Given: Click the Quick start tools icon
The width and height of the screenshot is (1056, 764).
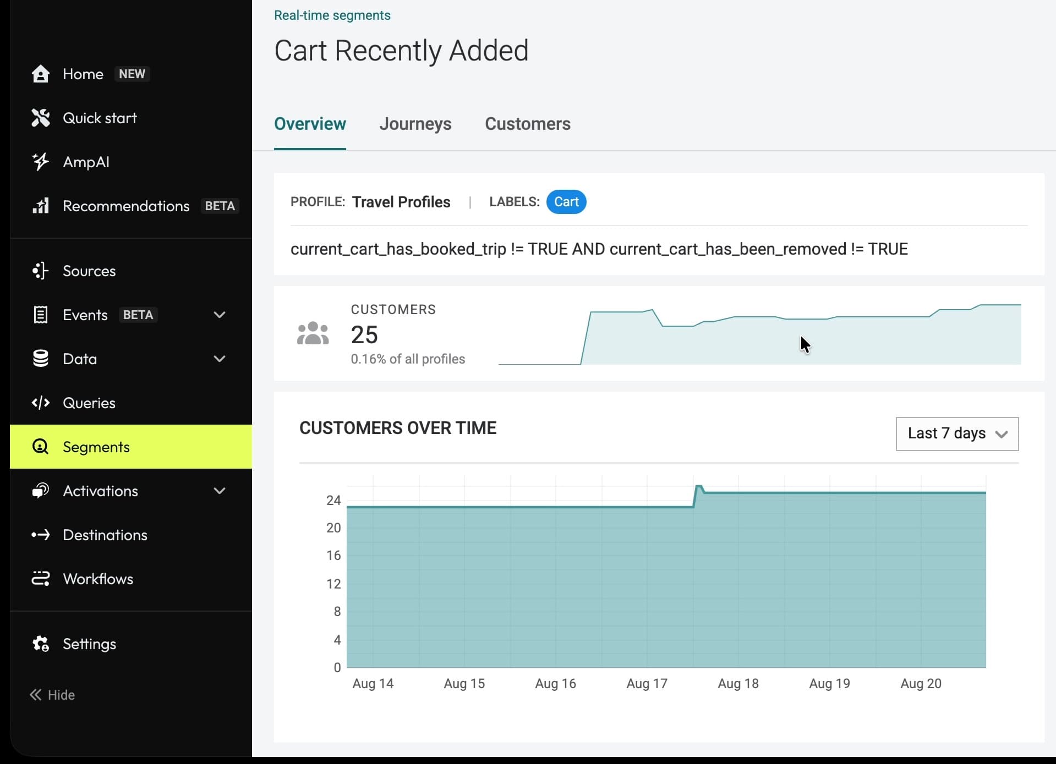Looking at the screenshot, I should coord(40,118).
